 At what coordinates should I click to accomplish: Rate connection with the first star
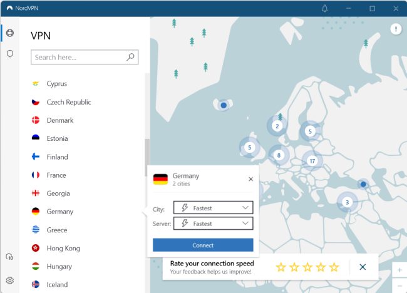point(281,267)
